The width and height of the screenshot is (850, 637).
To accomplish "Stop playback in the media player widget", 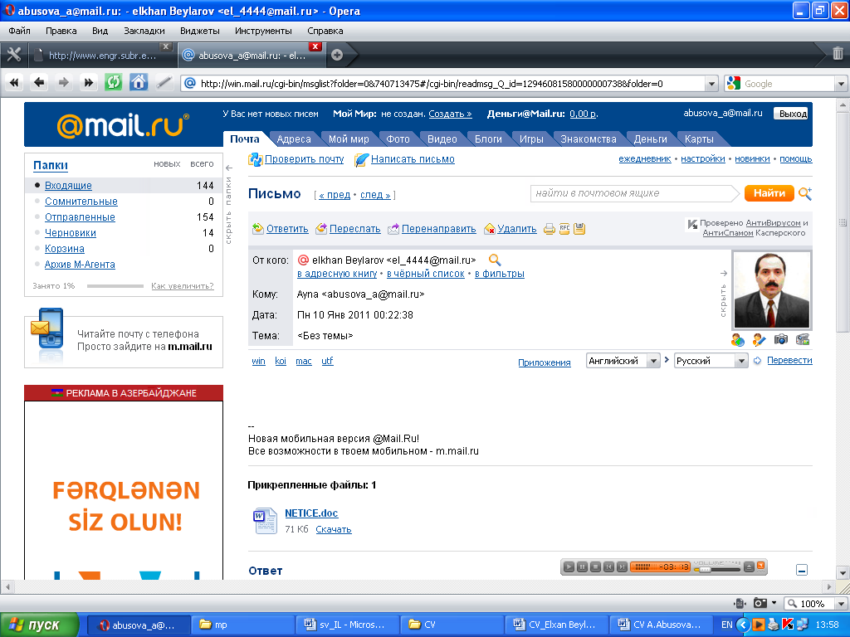I will pos(595,567).
